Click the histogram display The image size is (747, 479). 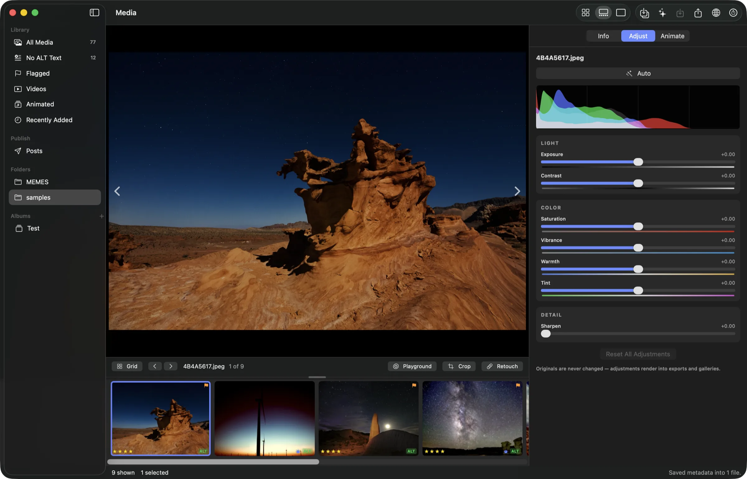pos(638,107)
